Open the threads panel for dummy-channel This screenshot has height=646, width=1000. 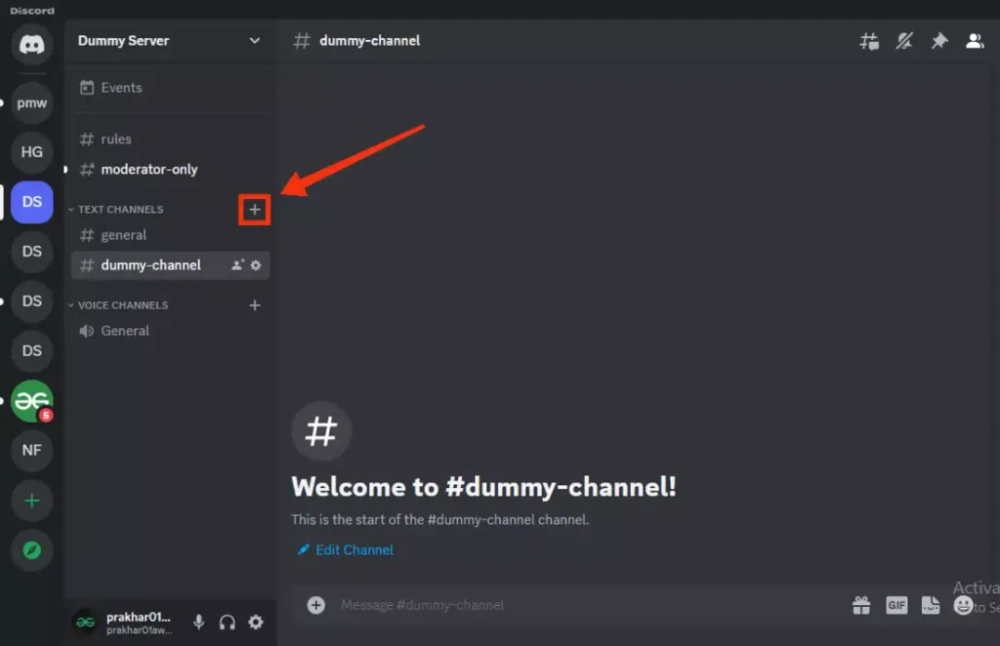(868, 40)
